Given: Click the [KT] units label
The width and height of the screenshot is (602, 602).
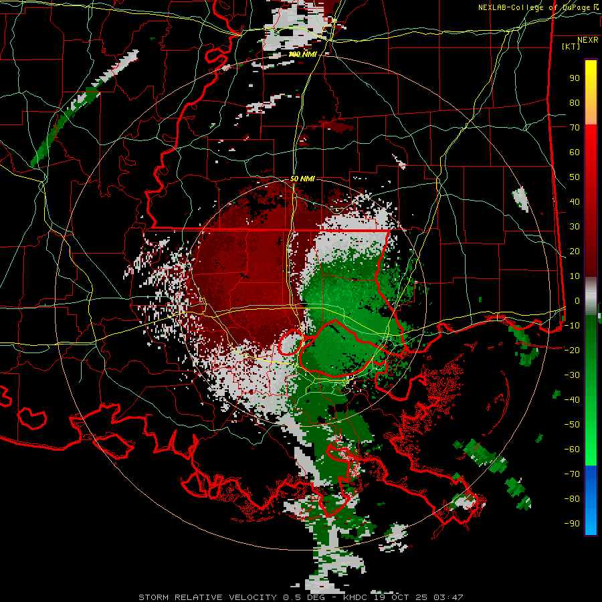Looking at the screenshot, I should click(571, 46).
